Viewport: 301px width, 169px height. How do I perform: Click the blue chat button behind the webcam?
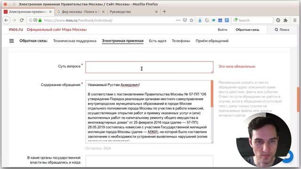(x=287, y=156)
